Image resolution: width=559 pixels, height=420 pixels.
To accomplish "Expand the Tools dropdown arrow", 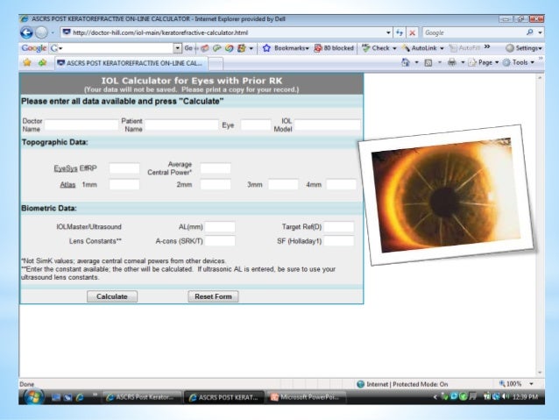I will [532, 63].
